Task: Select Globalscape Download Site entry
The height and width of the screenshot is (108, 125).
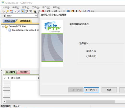Action: click(26, 30)
